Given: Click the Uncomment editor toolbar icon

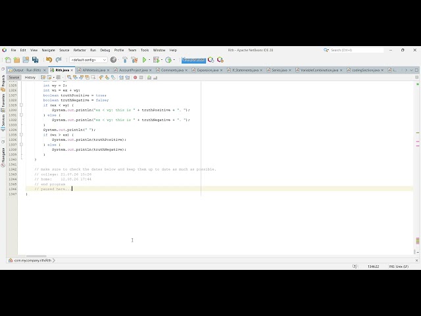Looking at the screenshot, I should (x=155, y=78).
